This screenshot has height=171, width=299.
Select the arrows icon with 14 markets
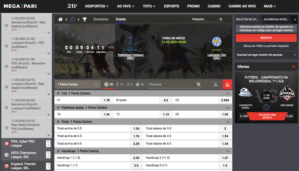tap(120, 84)
